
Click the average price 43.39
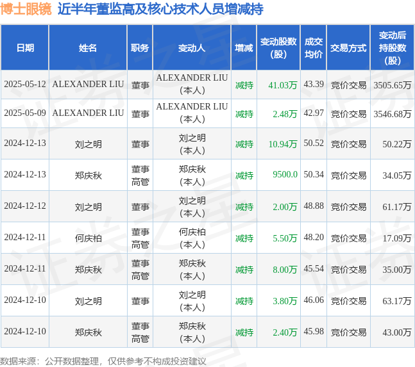point(314,85)
